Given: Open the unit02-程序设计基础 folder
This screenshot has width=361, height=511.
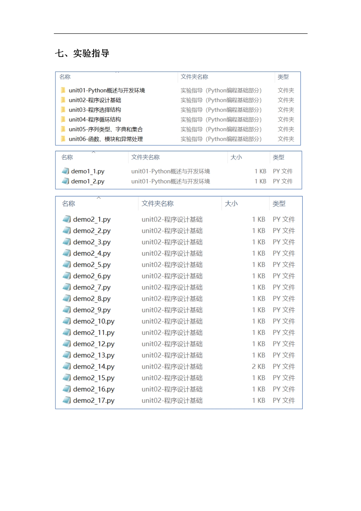Looking at the screenshot, I should (x=95, y=100).
